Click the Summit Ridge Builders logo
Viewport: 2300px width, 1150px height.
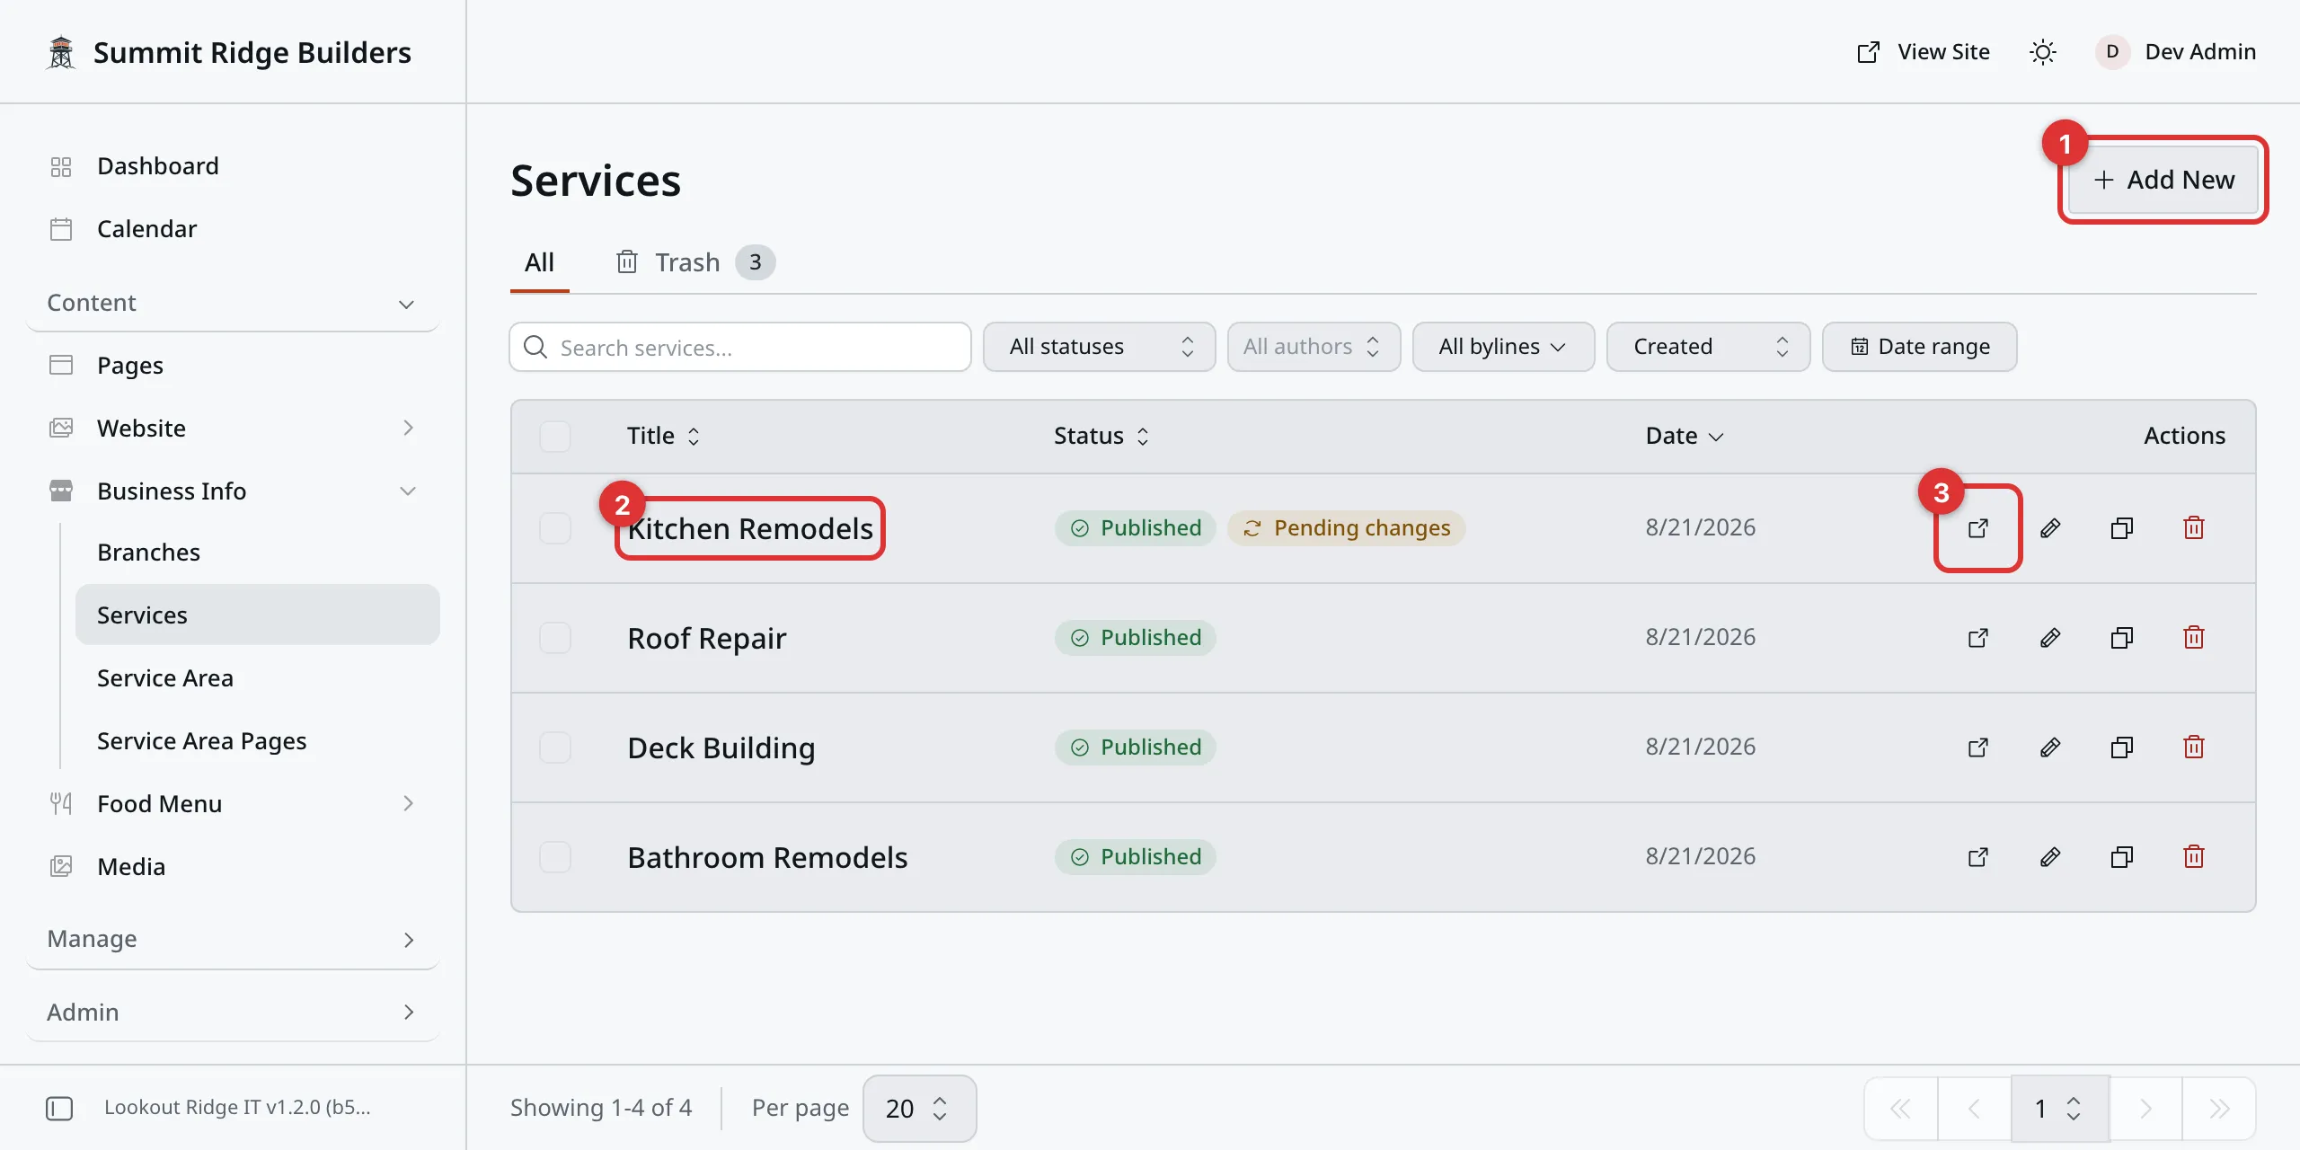click(61, 52)
